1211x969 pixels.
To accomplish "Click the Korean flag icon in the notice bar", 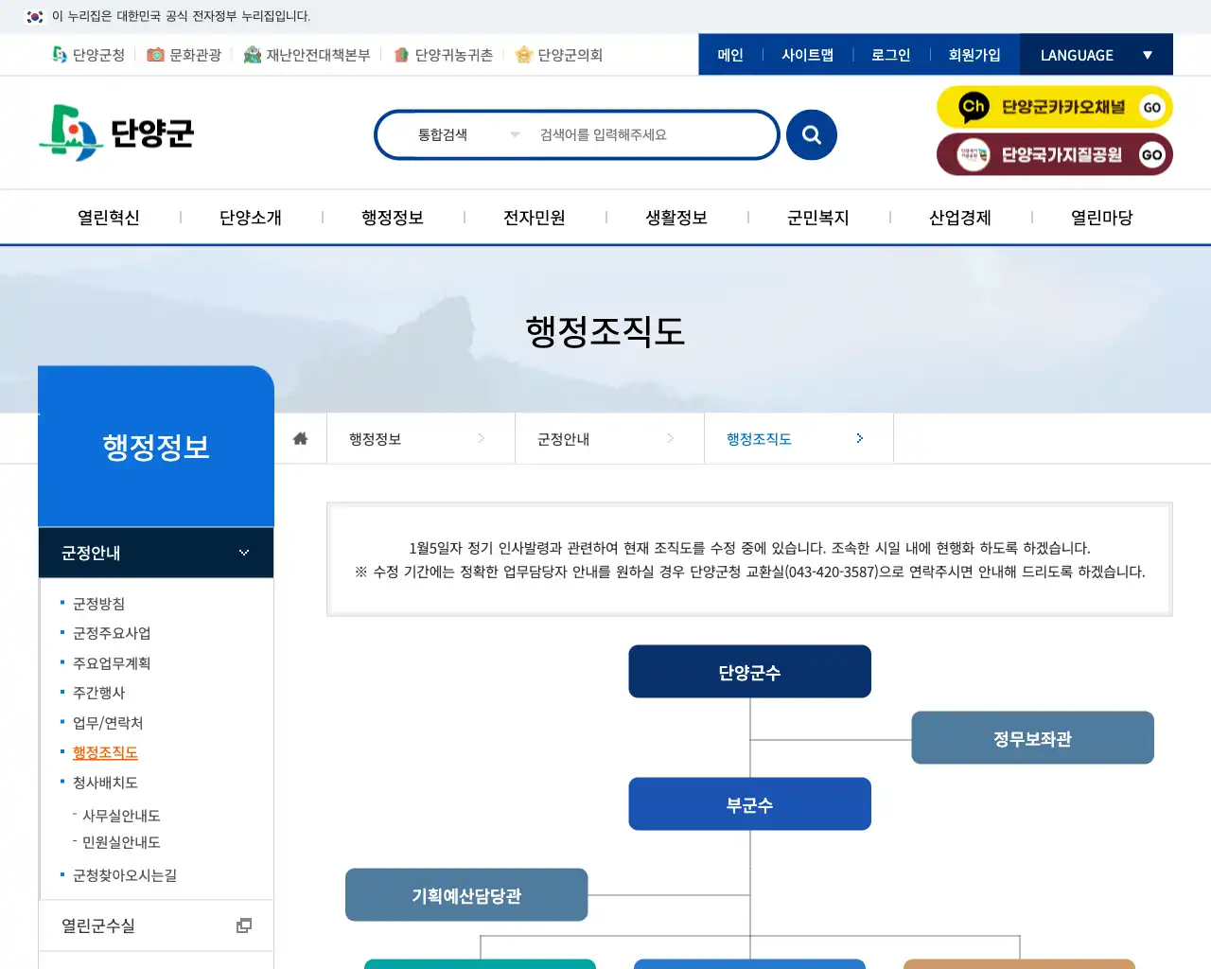I will (x=35, y=16).
